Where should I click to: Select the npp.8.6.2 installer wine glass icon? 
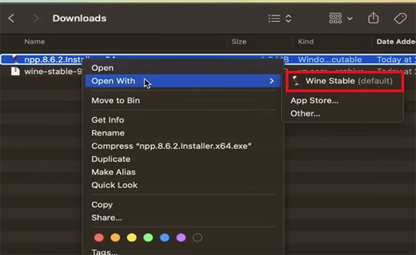[x=15, y=60]
